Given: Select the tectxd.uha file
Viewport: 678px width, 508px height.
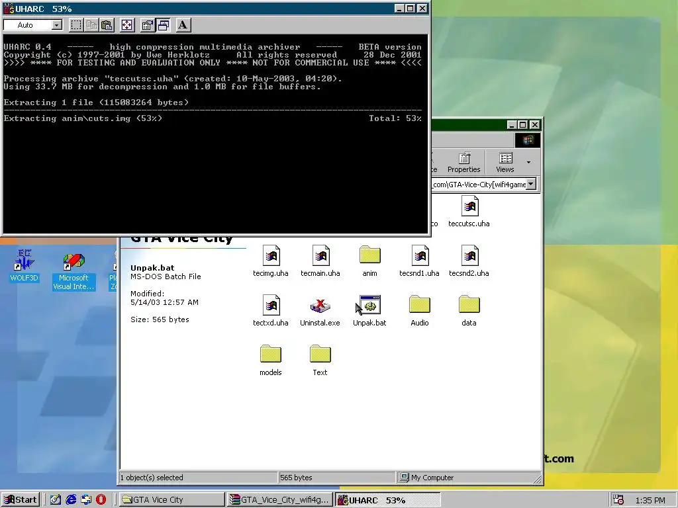Looking at the screenshot, I should click(x=271, y=311).
